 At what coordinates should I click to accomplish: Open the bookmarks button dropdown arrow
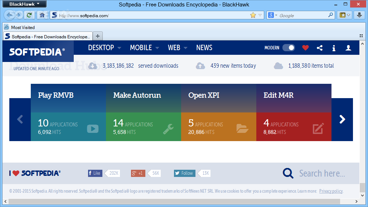[x=349, y=15]
